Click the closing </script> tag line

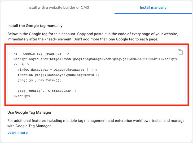[22, 96]
